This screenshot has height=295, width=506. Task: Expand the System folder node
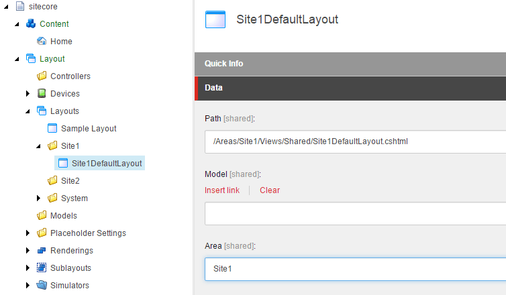tap(38, 198)
